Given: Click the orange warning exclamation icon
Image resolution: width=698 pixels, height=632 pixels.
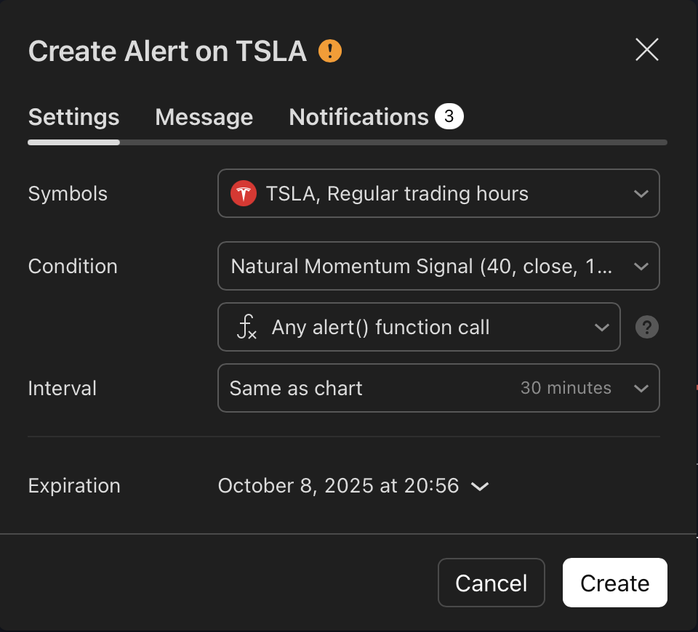Looking at the screenshot, I should pos(330,51).
